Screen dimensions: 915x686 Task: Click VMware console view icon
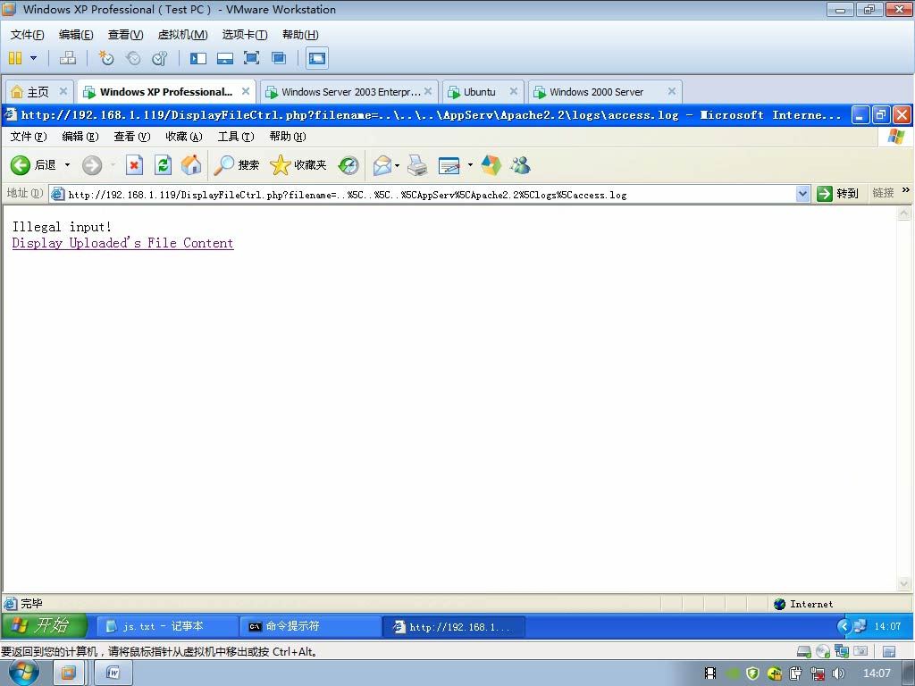click(317, 58)
